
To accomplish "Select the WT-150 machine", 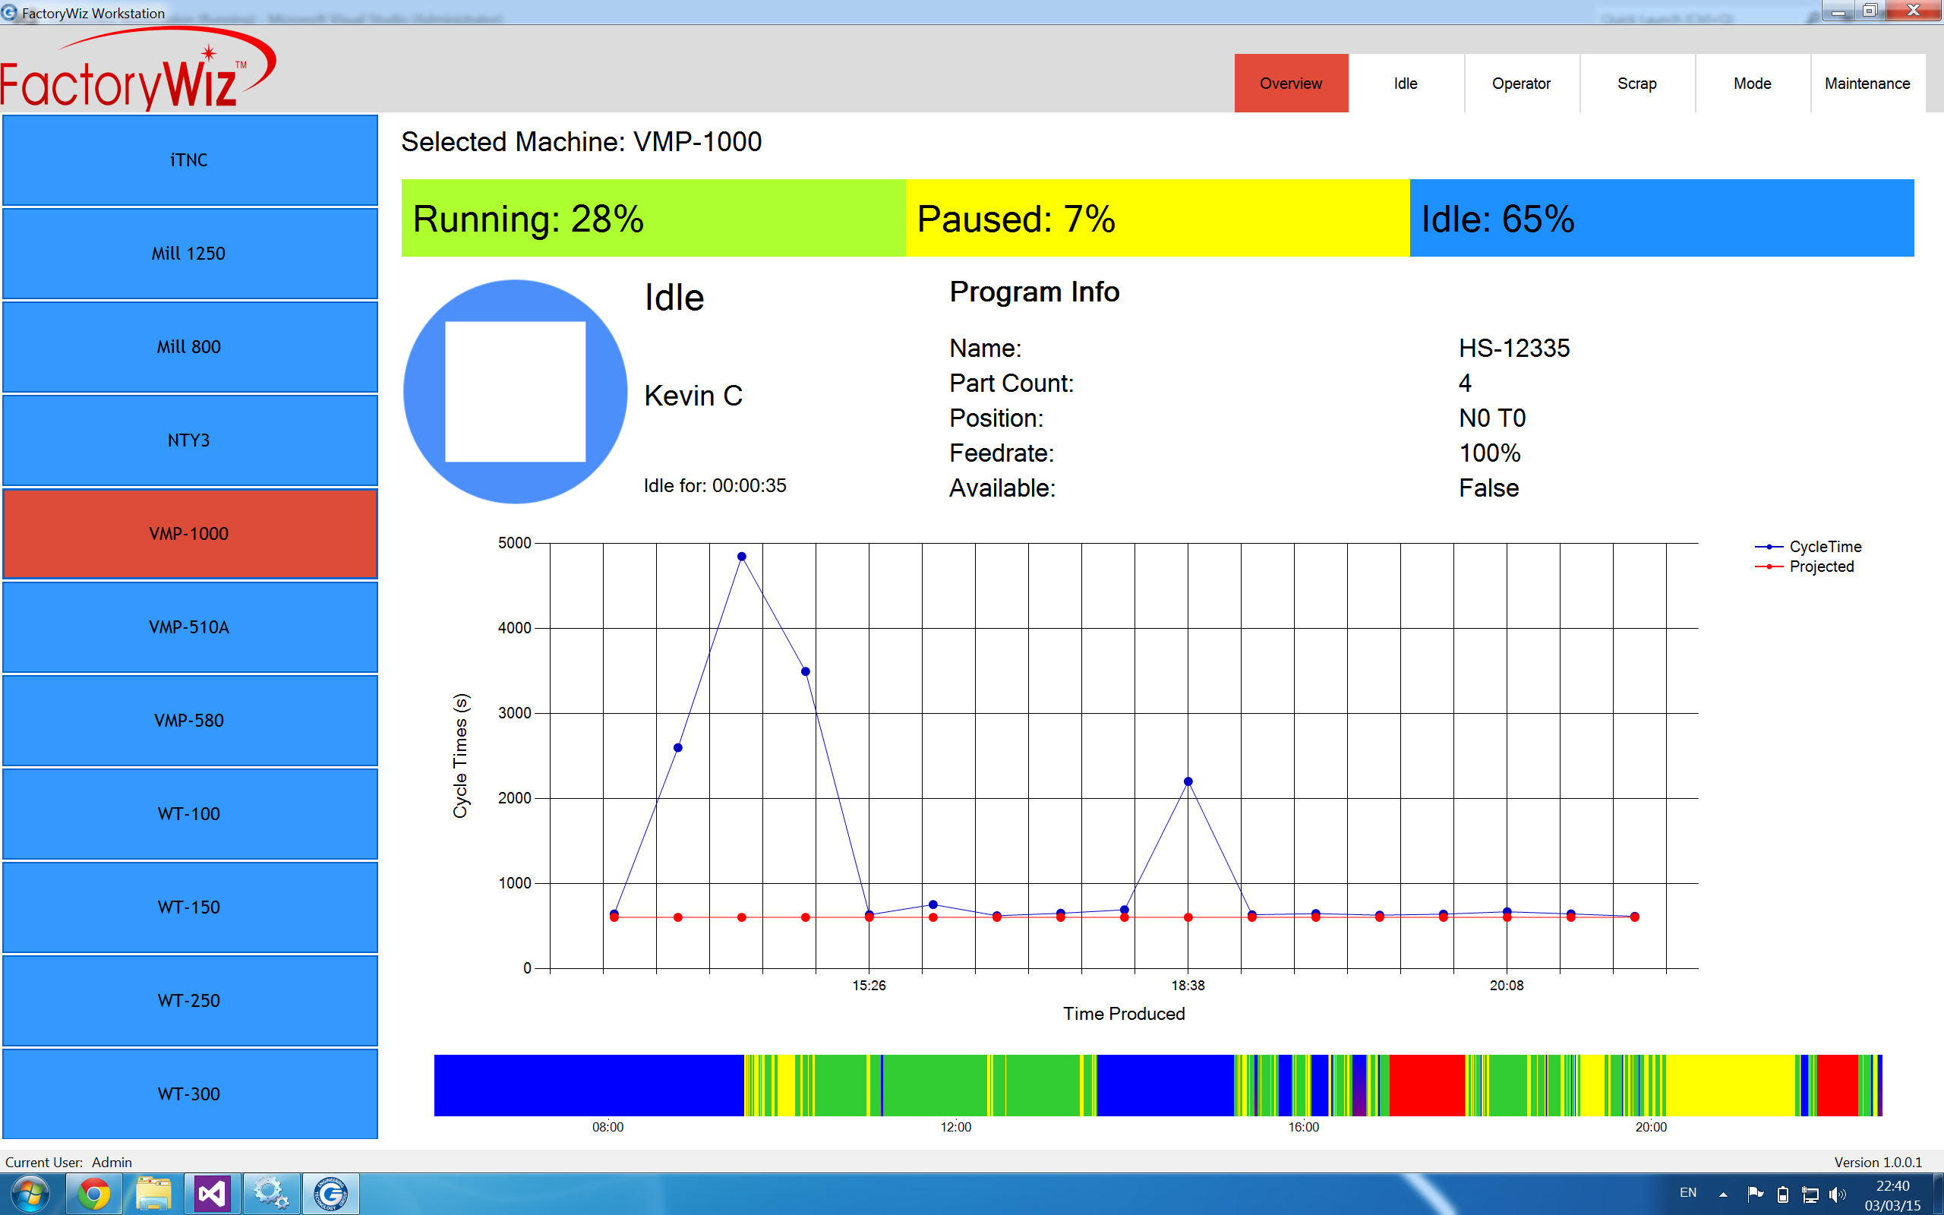I will tap(190, 907).
